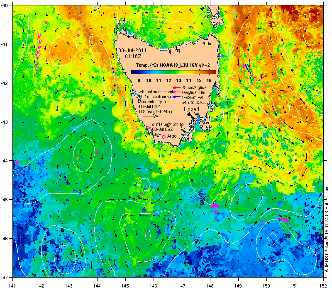
Task: Click the '141' longitude axis label
Action: (x=13, y=286)
